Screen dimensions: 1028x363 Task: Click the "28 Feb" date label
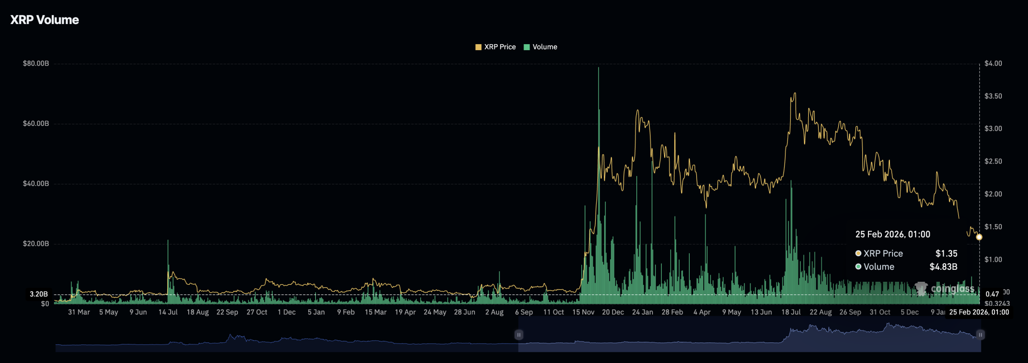(672, 312)
